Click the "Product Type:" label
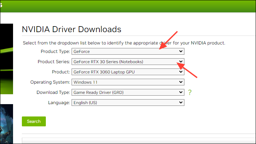This screenshot has width=256, height=144. tap(55, 52)
